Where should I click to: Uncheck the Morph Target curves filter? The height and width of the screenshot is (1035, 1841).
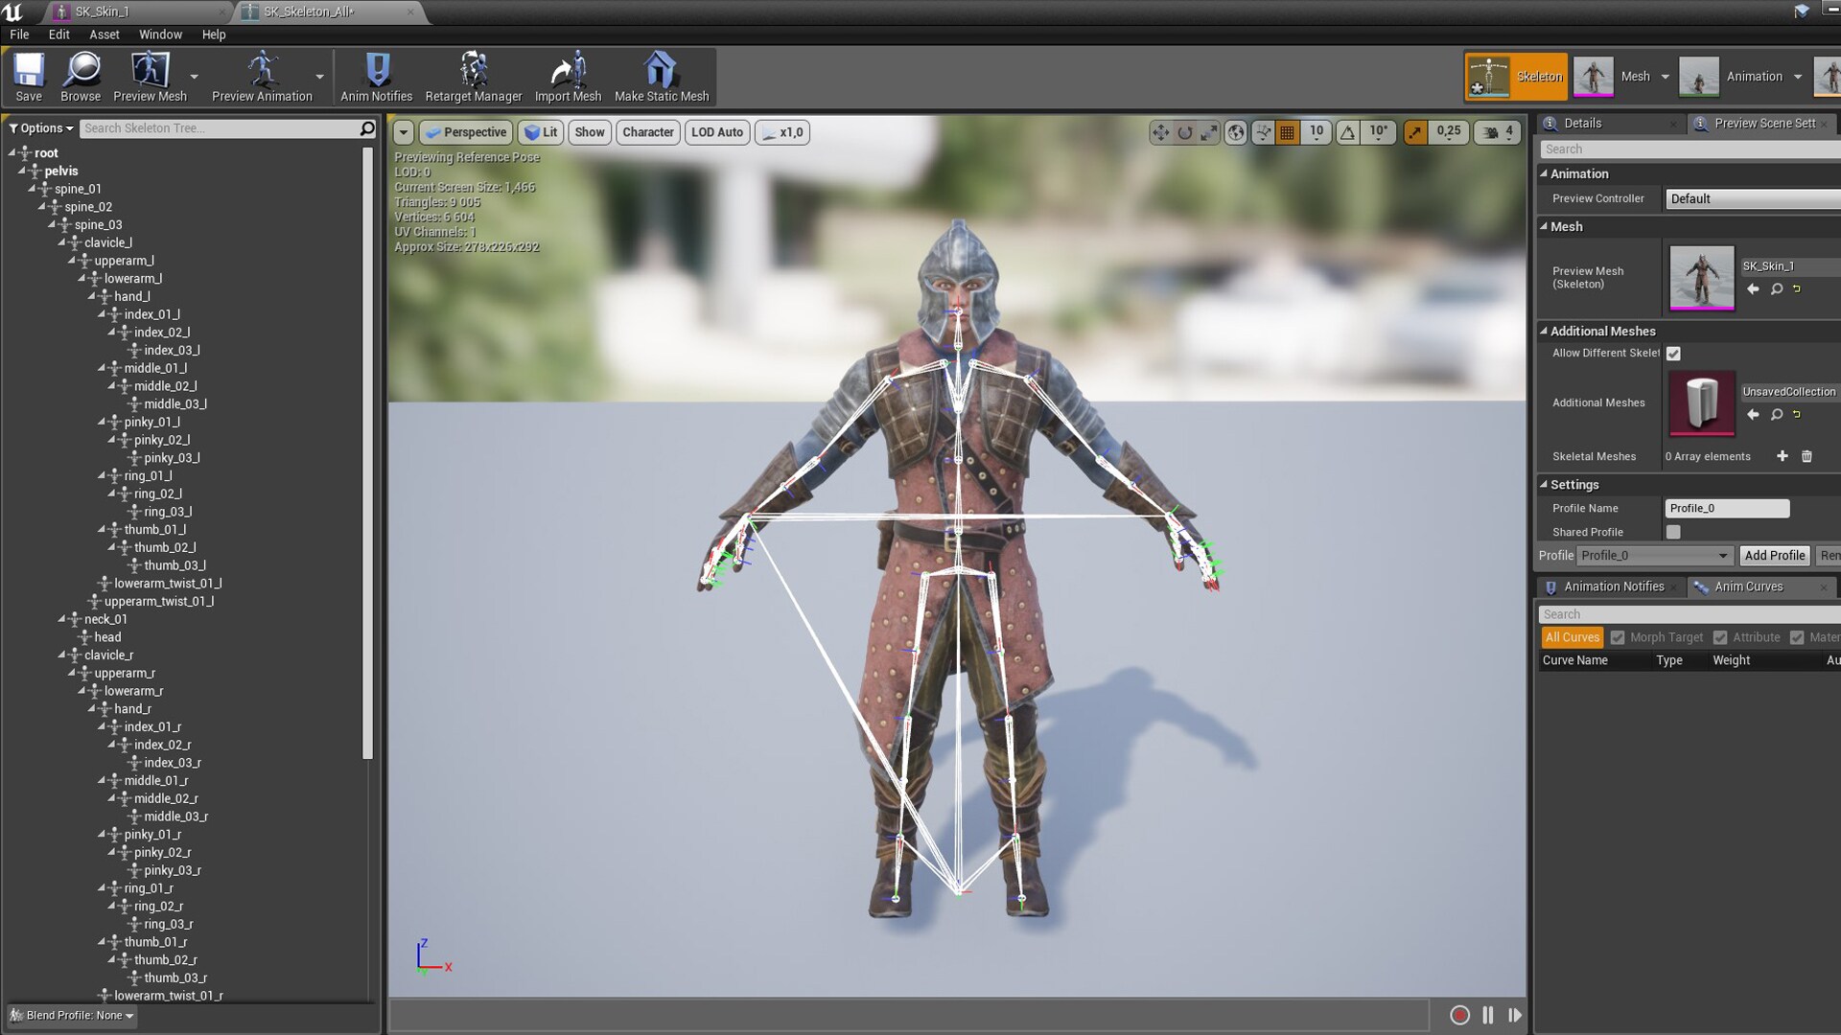click(x=1619, y=636)
